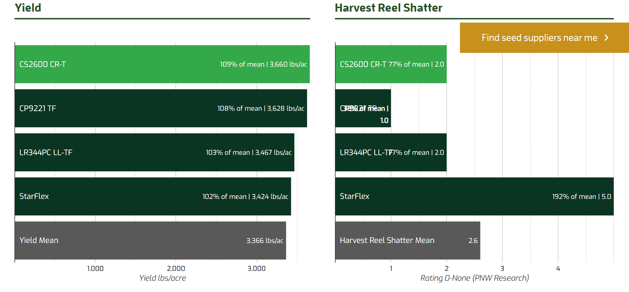Viewport: 629px width, 292px height.
Task: Select the green CS2600 CR-T bar in the Yield chart
Action: pyautogui.click(x=162, y=64)
